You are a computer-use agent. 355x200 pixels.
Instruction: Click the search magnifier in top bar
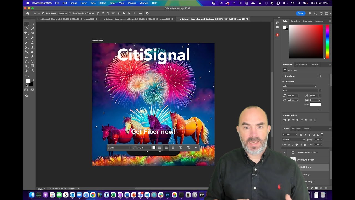pos(315,13)
